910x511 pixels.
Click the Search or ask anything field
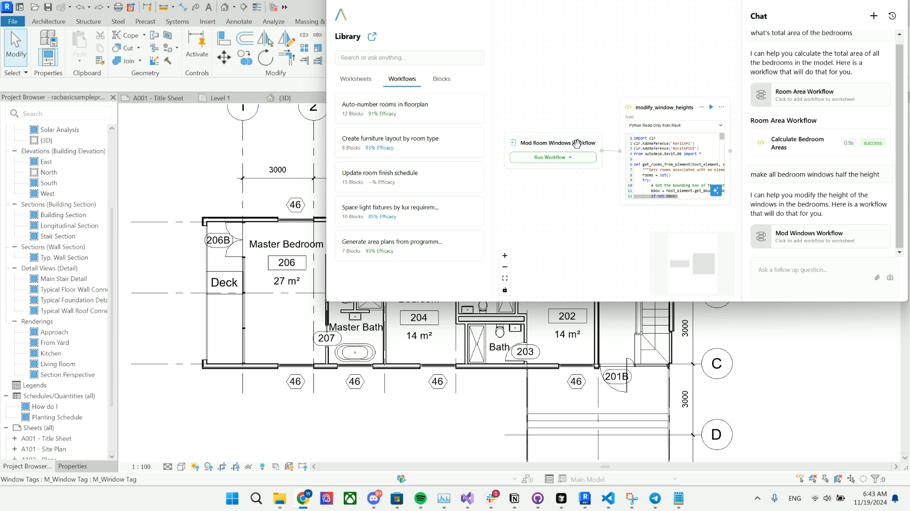tap(409, 58)
